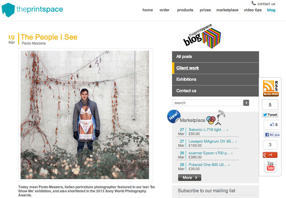Image resolution: width=286 pixels, height=198 pixels.
Task: Open the Lowepro MAgnum DV 65 listing
Action: [x=213, y=141]
